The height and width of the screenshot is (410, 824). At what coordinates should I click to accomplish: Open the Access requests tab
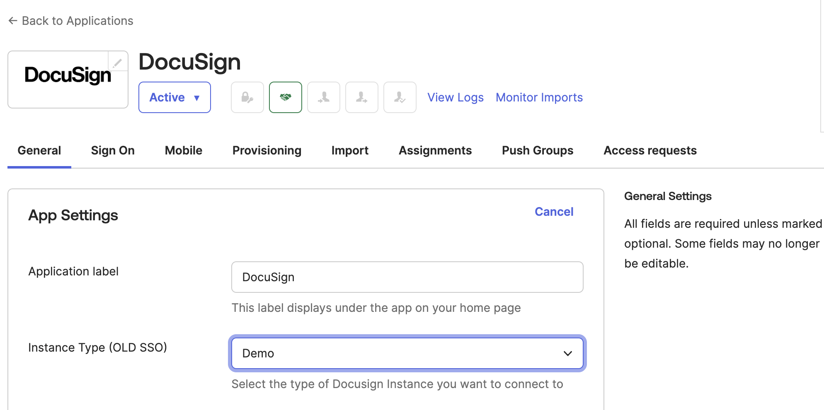(650, 150)
